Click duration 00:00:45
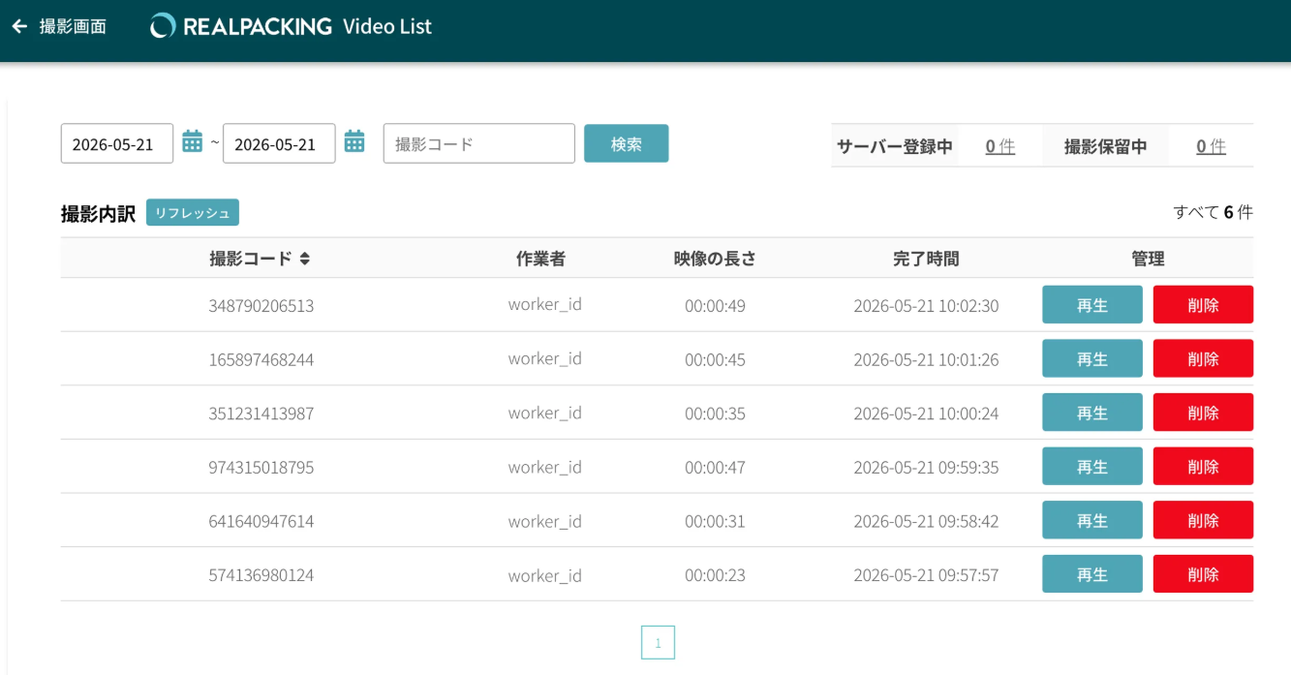The height and width of the screenshot is (675, 1291). click(715, 359)
